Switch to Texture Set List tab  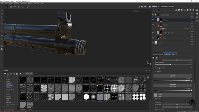coord(158,54)
